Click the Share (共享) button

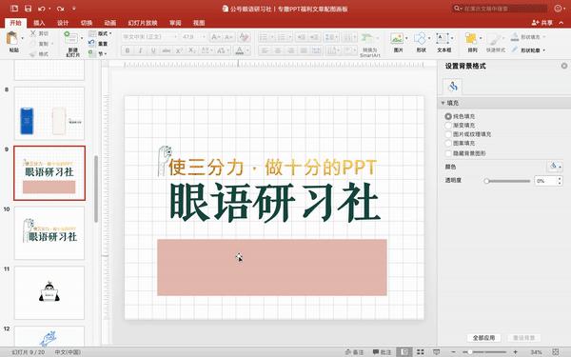click(542, 23)
